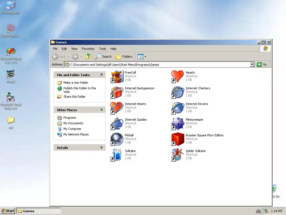Select the Mypal raccoon desktop icon

click(11, 76)
